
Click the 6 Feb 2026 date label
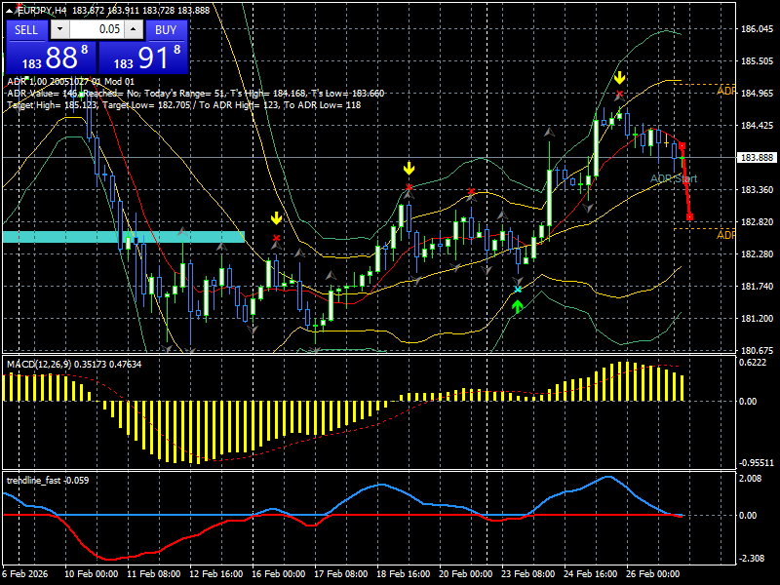[x=25, y=574]
